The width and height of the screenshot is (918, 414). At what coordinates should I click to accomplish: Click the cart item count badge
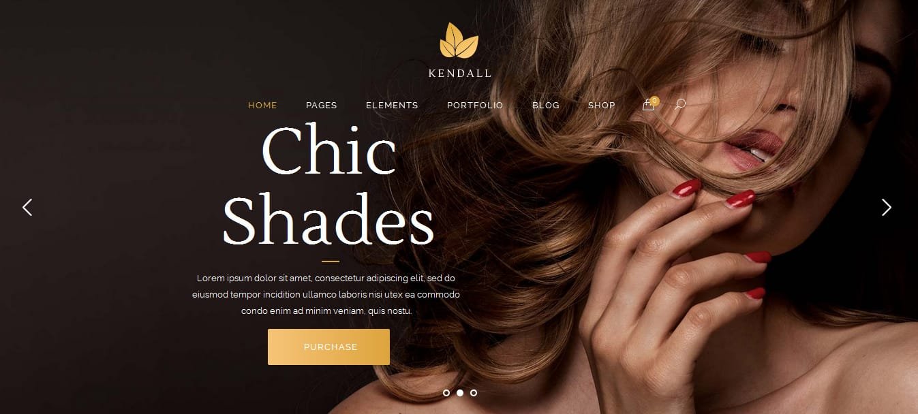pos(655,101)
